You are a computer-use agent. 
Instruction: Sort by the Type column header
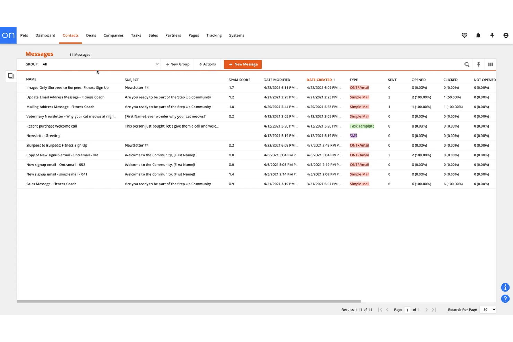click(x=354, y=80)
